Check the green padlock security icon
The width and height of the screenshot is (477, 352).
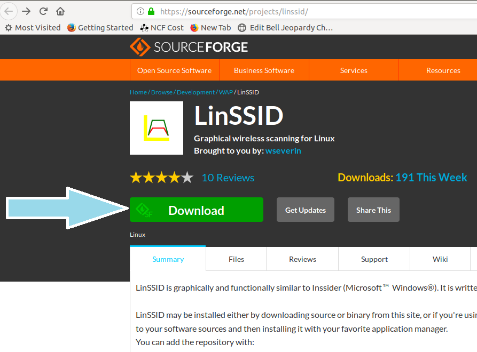(x=151, y=12)
